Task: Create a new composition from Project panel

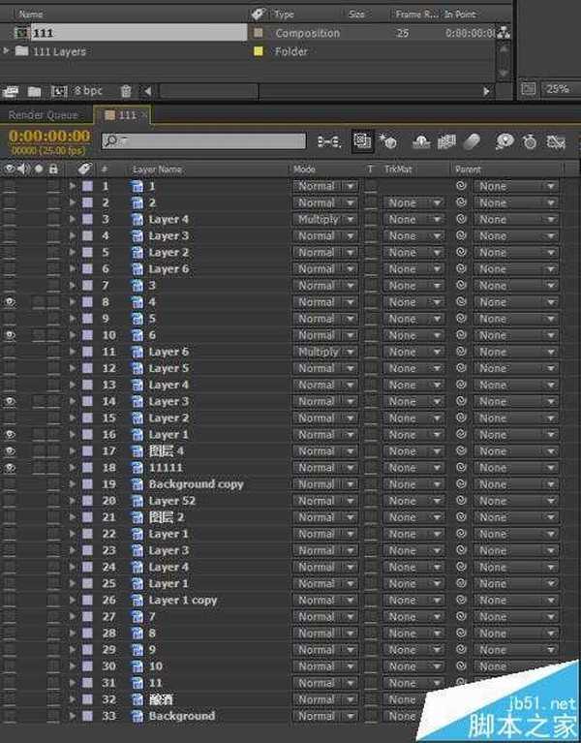Action: pos(58,91)
